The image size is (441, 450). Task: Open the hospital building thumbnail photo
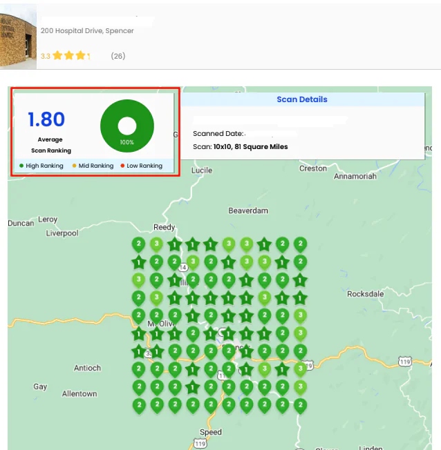(18, 37)
